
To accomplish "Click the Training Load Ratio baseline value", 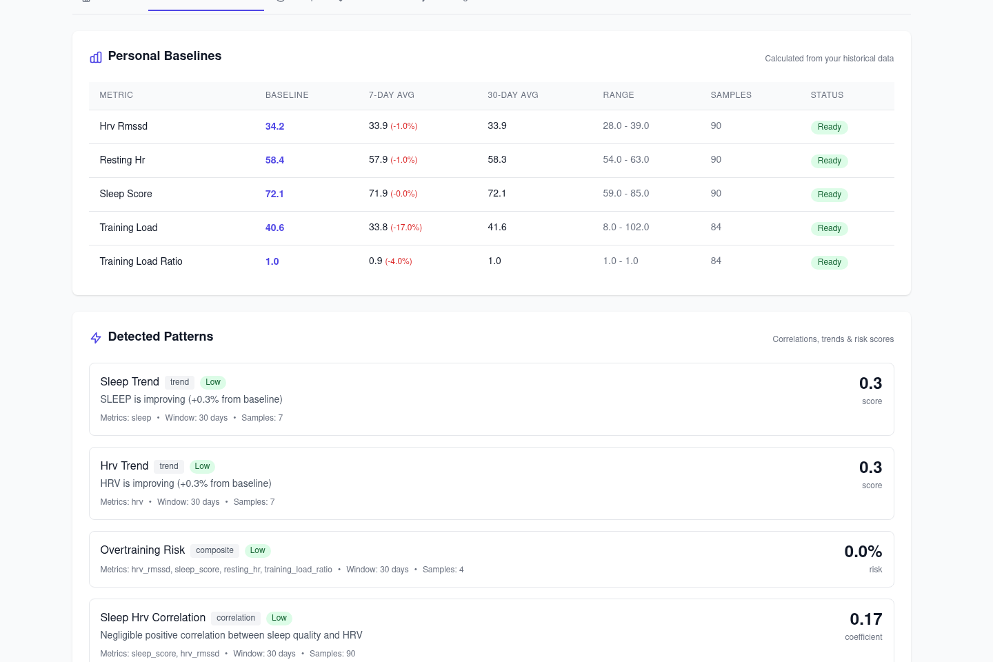I will point(272,261).
